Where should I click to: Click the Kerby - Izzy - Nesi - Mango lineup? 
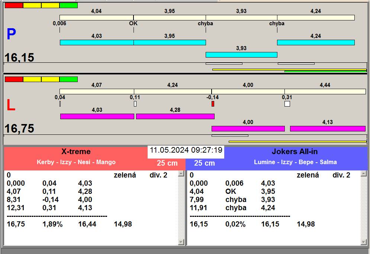coord(76,162)
